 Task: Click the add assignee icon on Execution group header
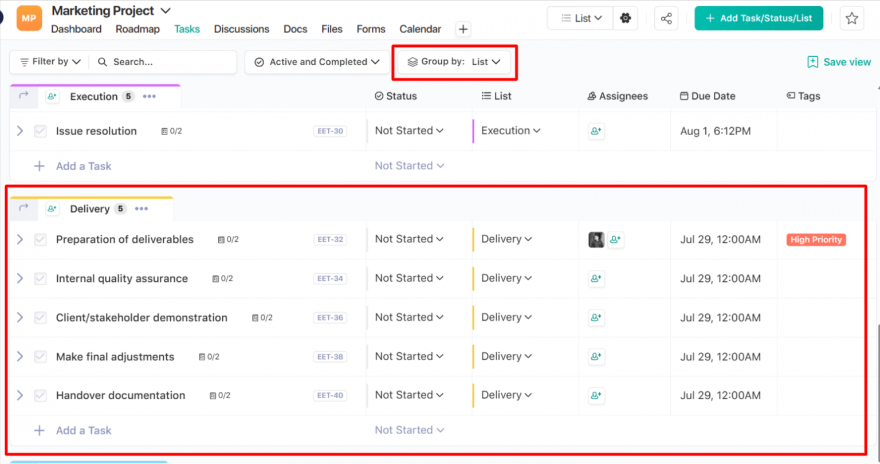52,96
